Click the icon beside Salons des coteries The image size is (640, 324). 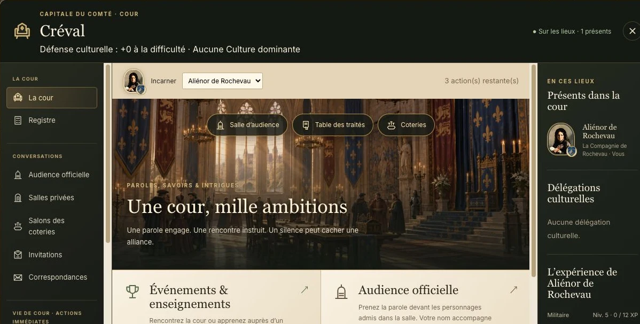tap(18, 226)
